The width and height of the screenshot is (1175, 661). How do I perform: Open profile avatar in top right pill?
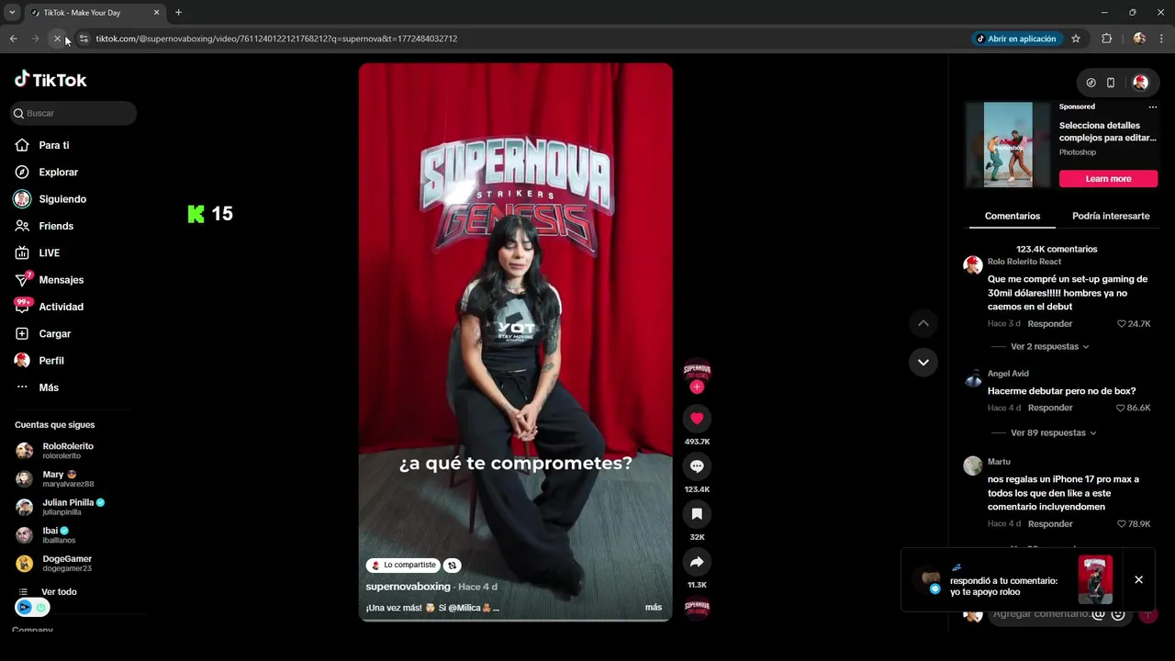tap(1141, 83)
